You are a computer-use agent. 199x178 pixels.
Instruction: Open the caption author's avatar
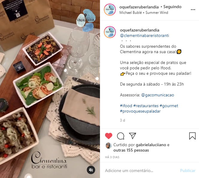point(110,32)
